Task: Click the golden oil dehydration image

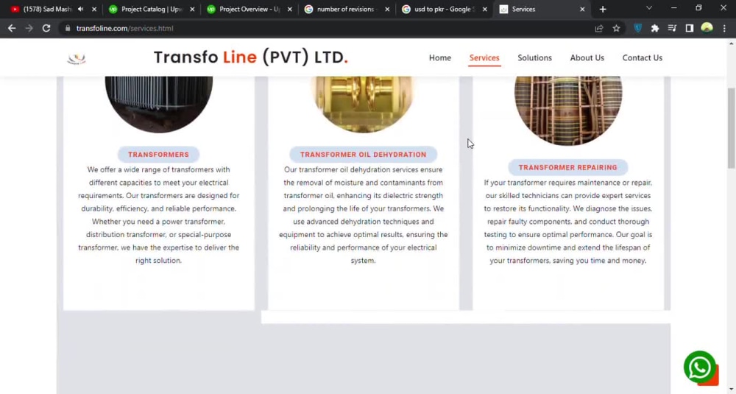Action: [364, 105]
